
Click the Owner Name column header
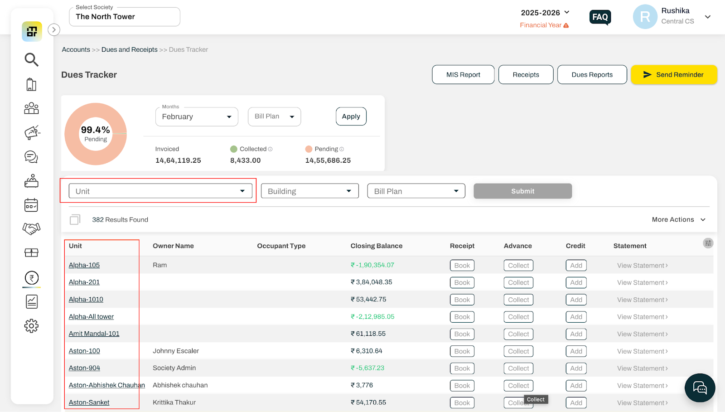[173, 246]
